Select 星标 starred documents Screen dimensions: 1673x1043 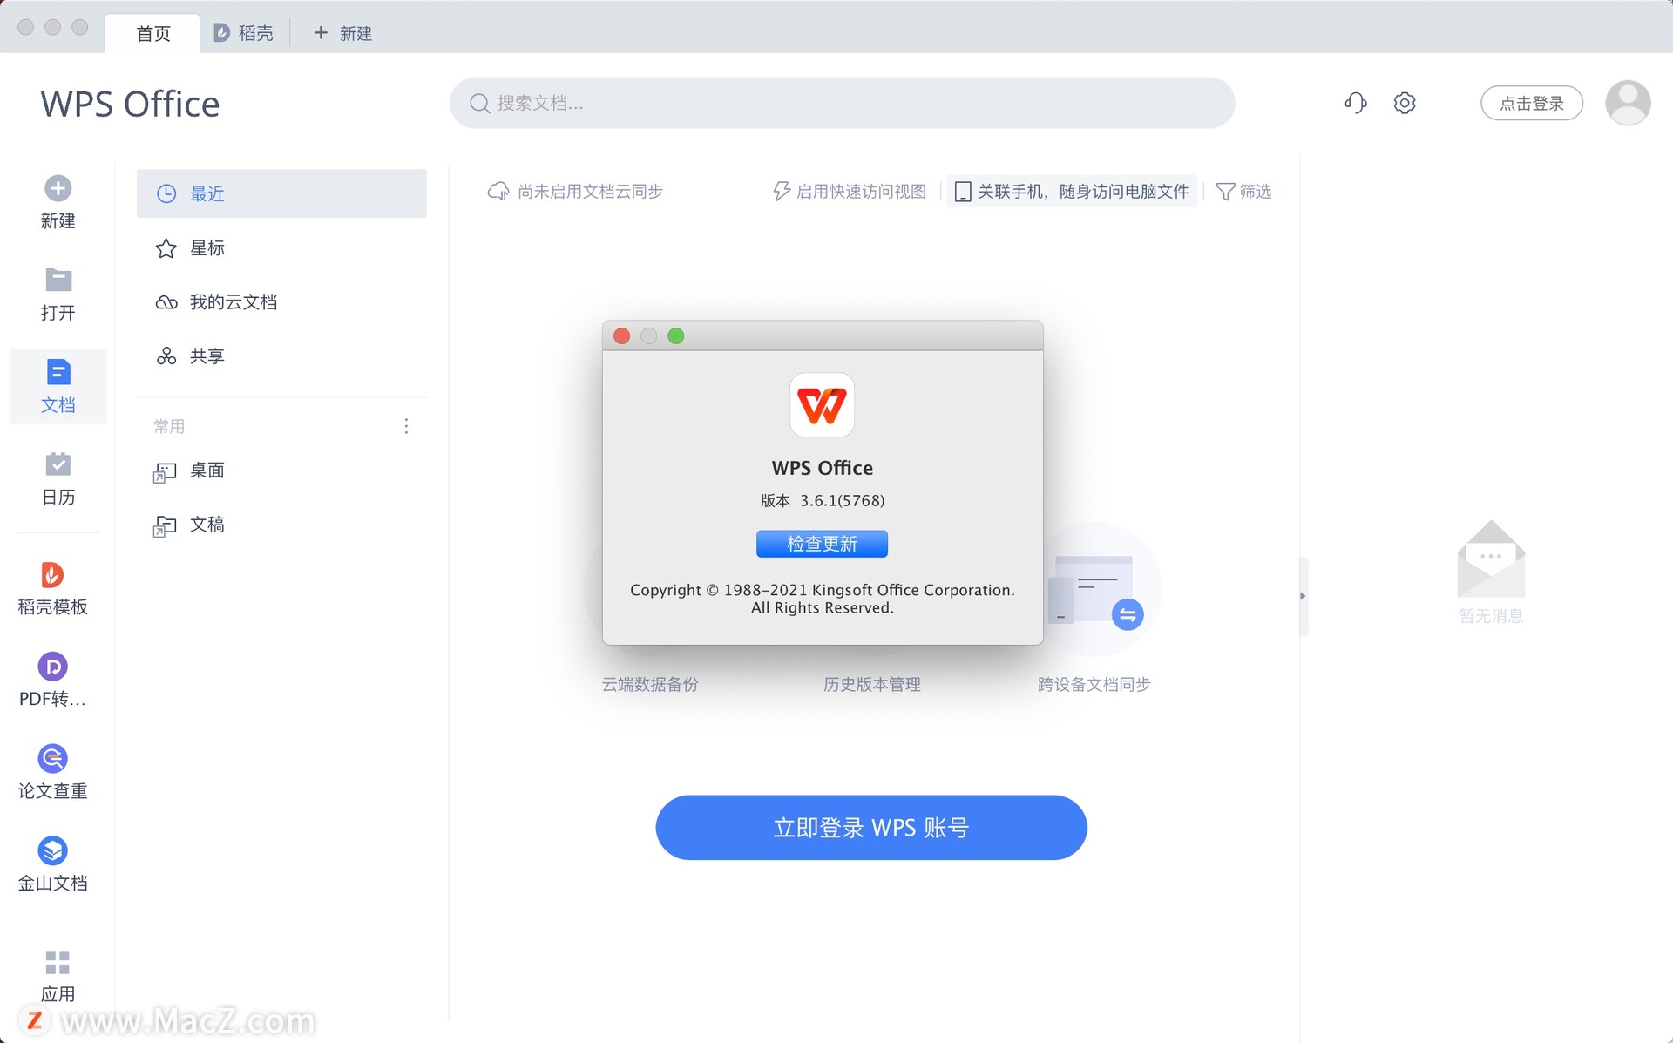coord(281,248)
